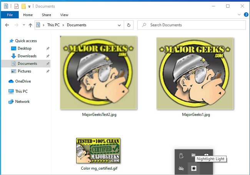Navigate back with the Back arrow
This screenshot has width=250, height=175.
(x=7, y=25)
